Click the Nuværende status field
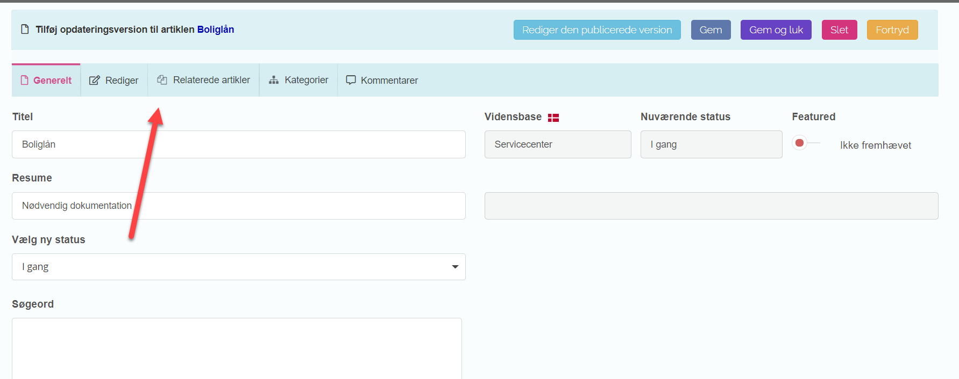This screenshot has width=959, height=379. (711, 144)
